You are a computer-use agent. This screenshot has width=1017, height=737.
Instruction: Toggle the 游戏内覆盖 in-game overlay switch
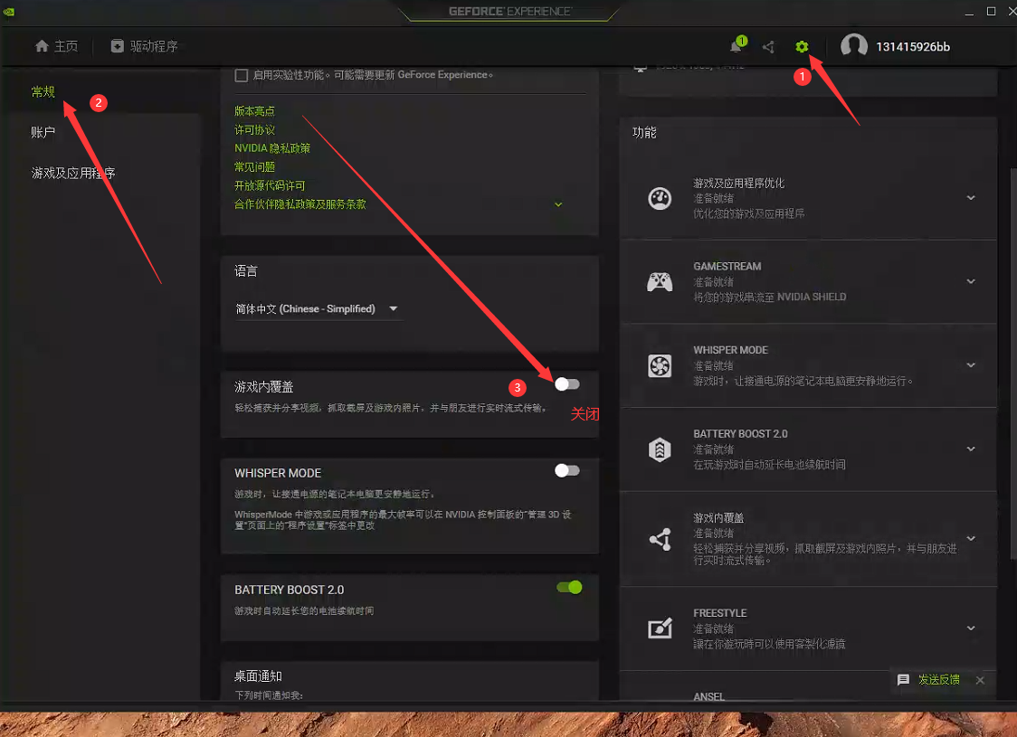click(567, 384)
